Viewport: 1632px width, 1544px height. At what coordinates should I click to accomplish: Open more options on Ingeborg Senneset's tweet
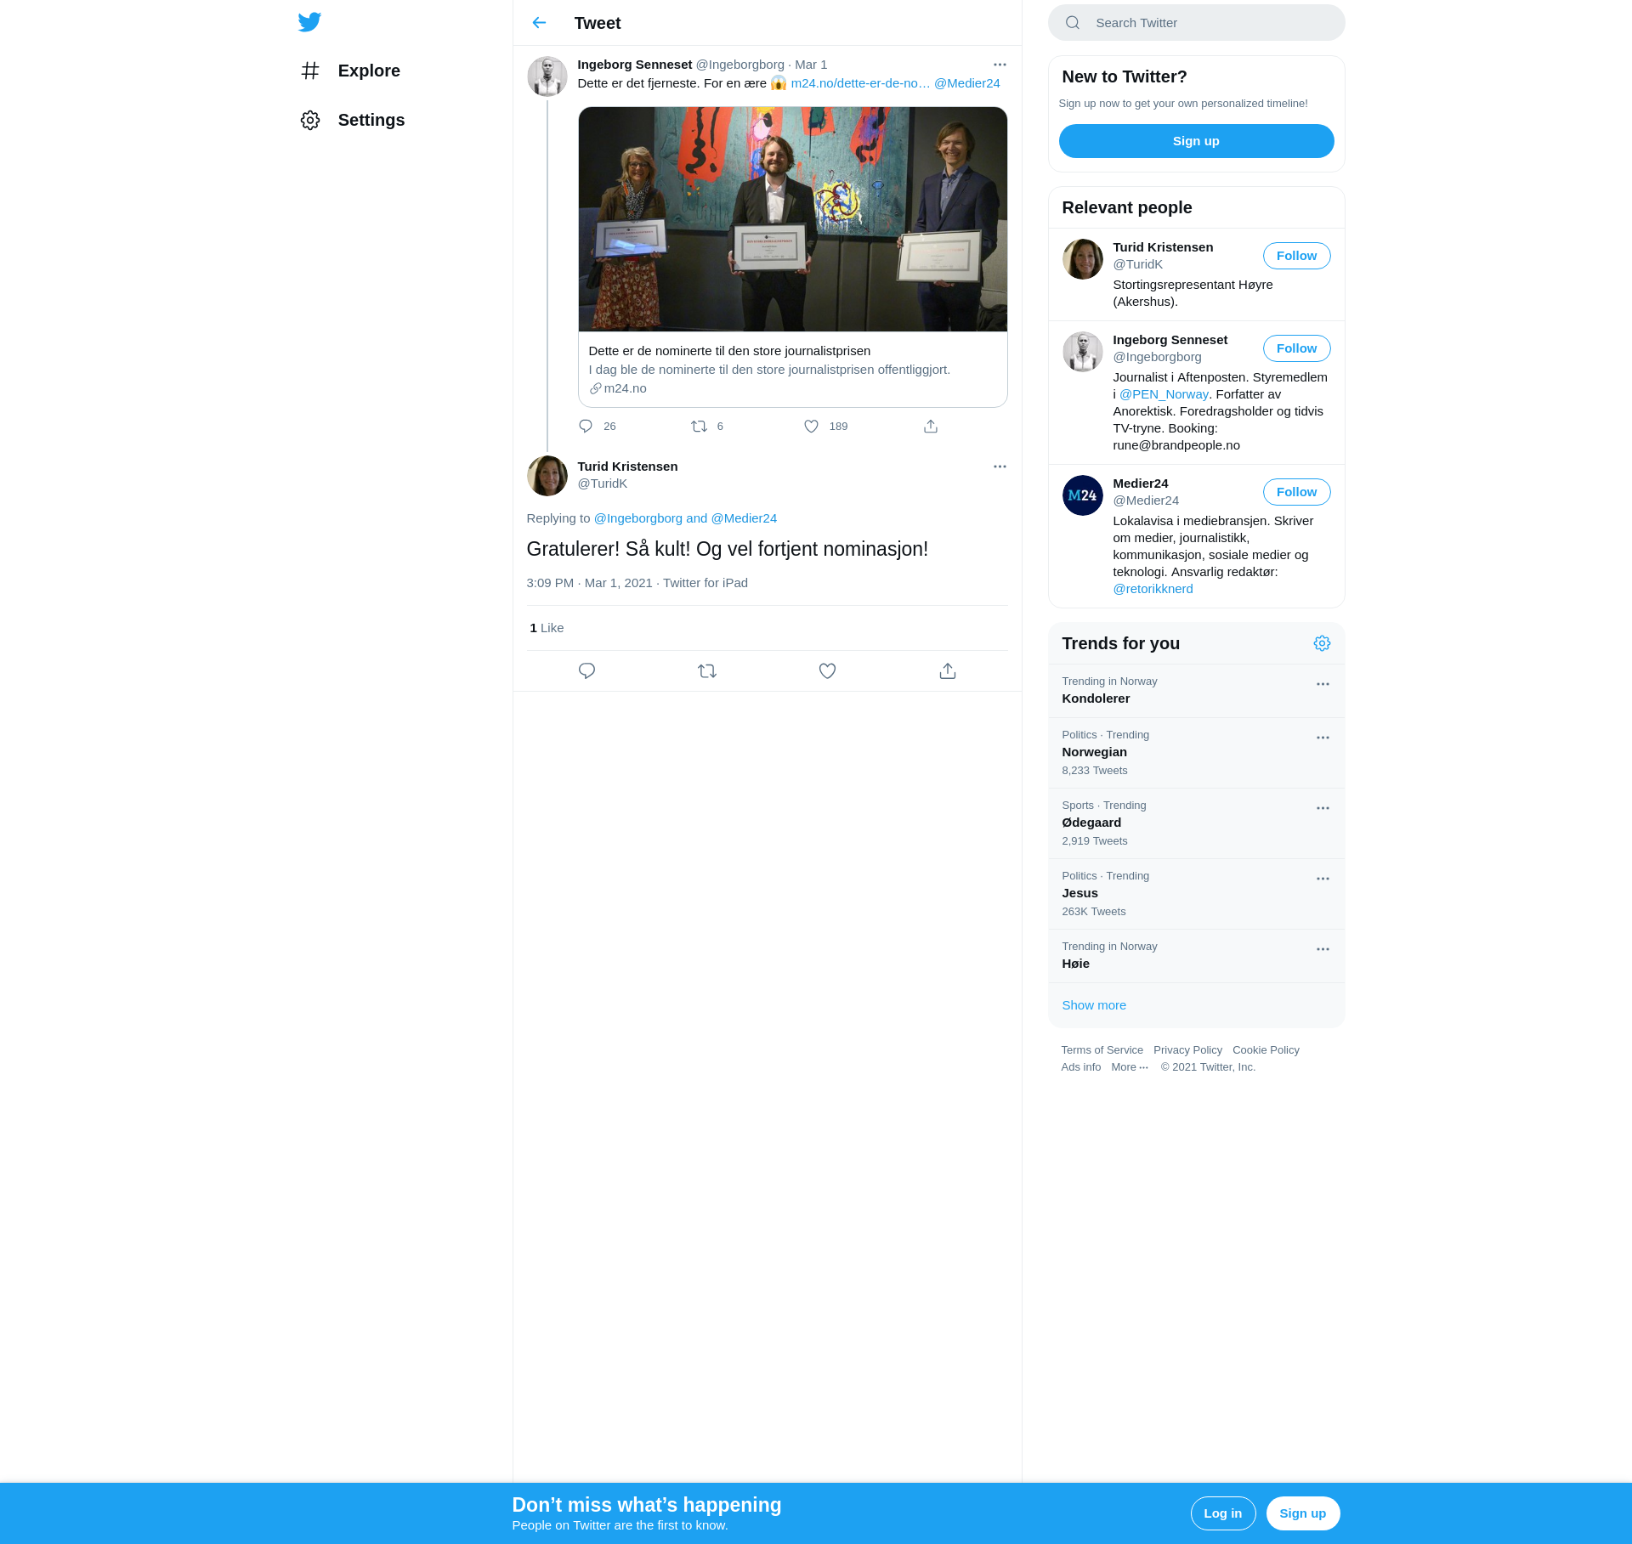pyautogui.click(x=1000, y=65)
